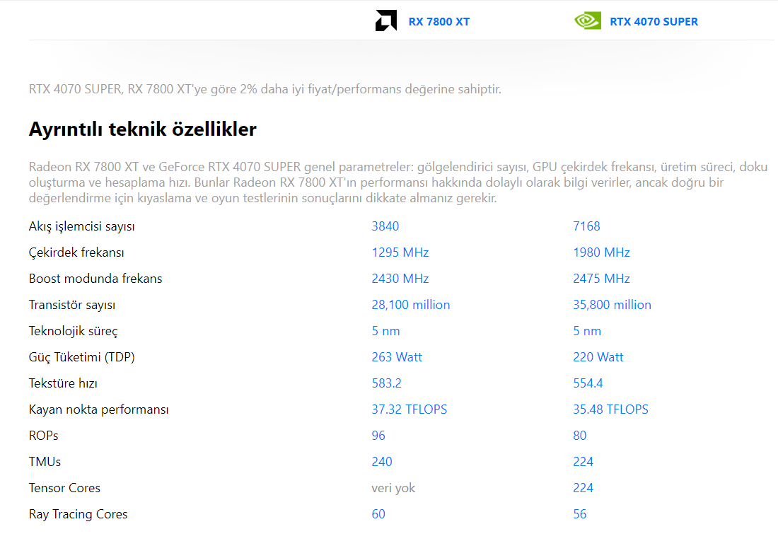
Task: Click the "2430 MHz" boost frequency value
Action: tap(400, 279)
